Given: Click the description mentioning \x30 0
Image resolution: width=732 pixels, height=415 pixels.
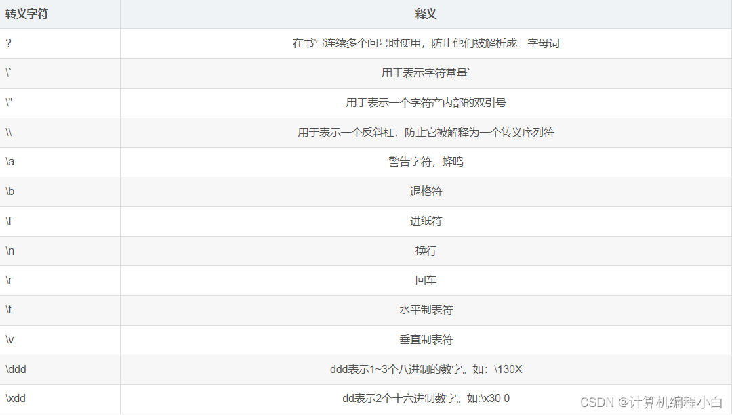Looking at the screenshot, I should pos(426,399).
